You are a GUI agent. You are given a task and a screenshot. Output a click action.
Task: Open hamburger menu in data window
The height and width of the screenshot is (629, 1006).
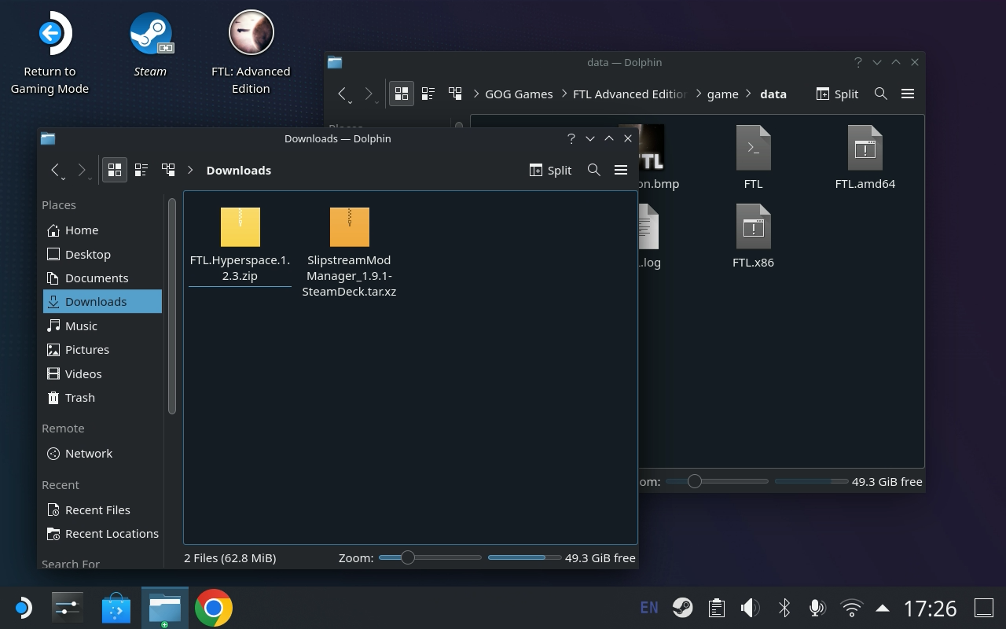click(x=908, y=94)
